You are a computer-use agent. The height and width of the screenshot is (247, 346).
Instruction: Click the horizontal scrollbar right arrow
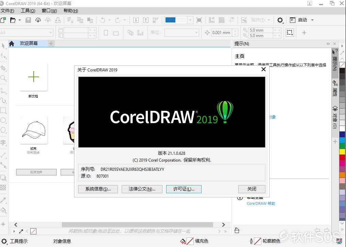click(x=223, y=225)
